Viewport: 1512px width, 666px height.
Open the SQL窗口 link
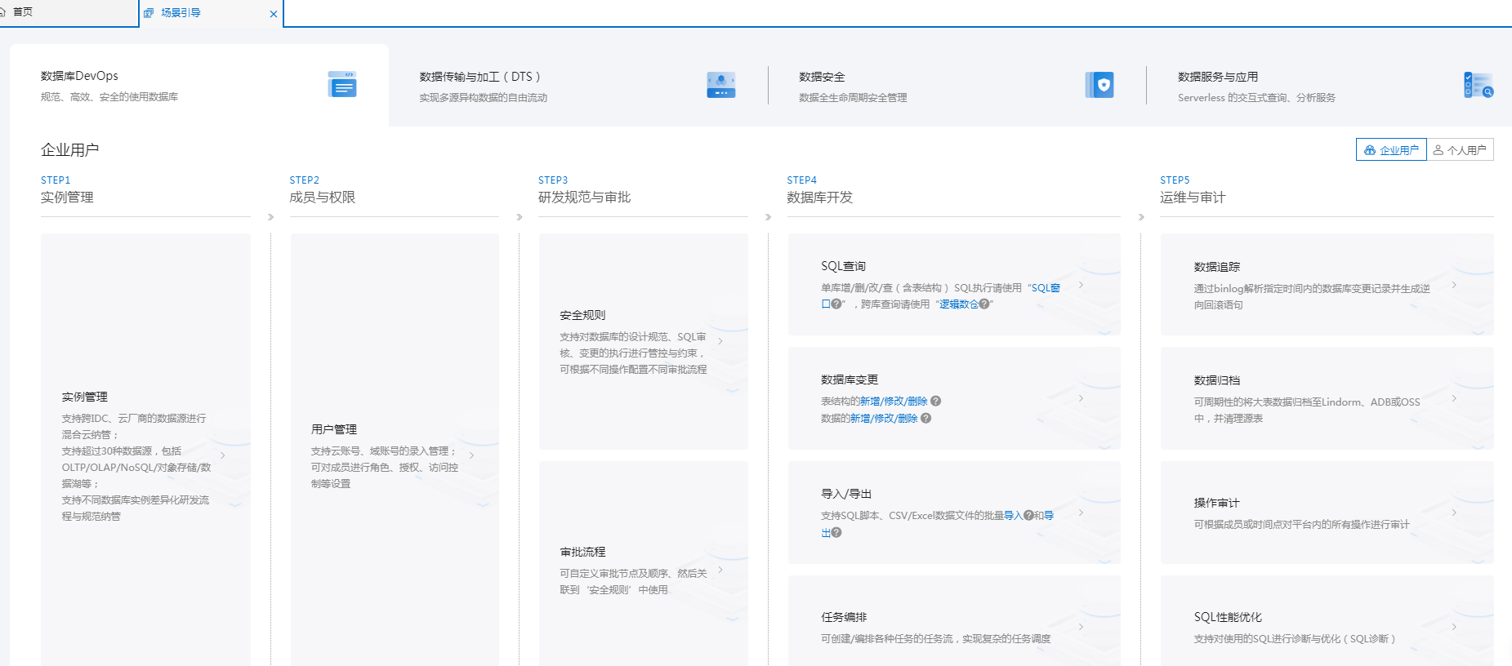1046,288
